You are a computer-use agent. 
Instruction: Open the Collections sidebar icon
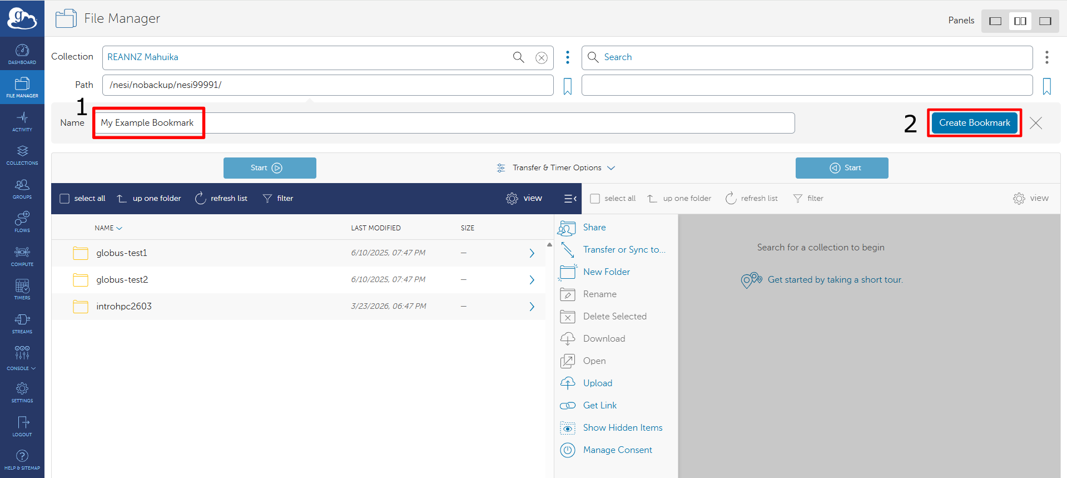pos(22,155)
